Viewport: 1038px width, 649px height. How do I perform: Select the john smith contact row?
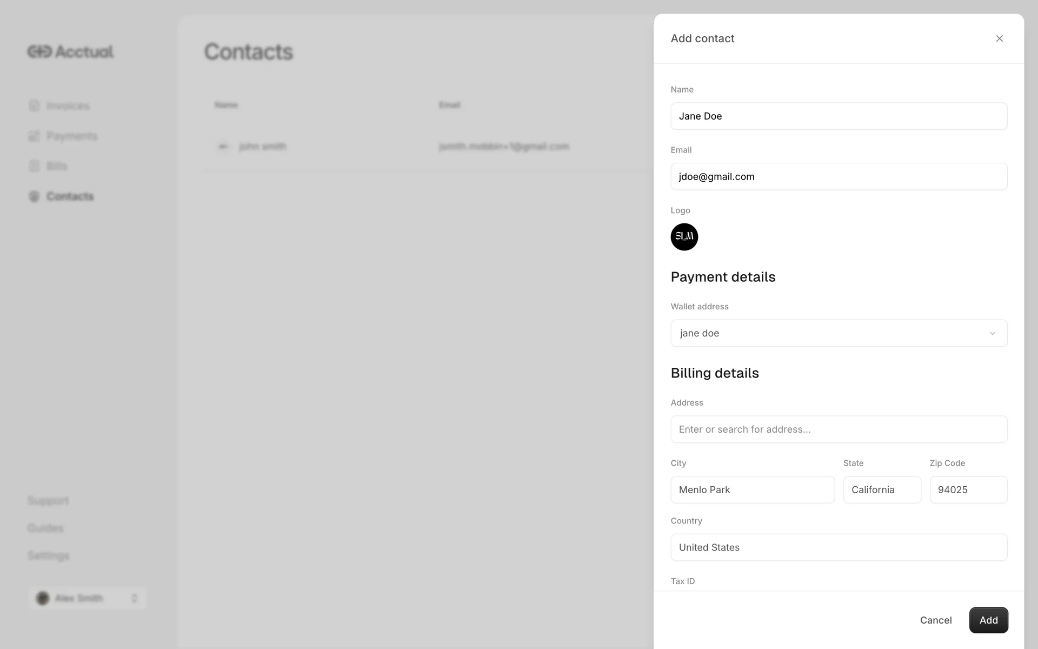[427, 147]
